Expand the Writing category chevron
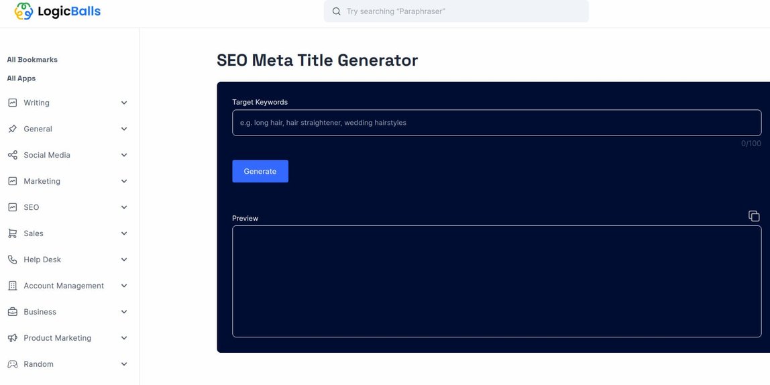This screenshot has height=385, width=770. [124, 103]
